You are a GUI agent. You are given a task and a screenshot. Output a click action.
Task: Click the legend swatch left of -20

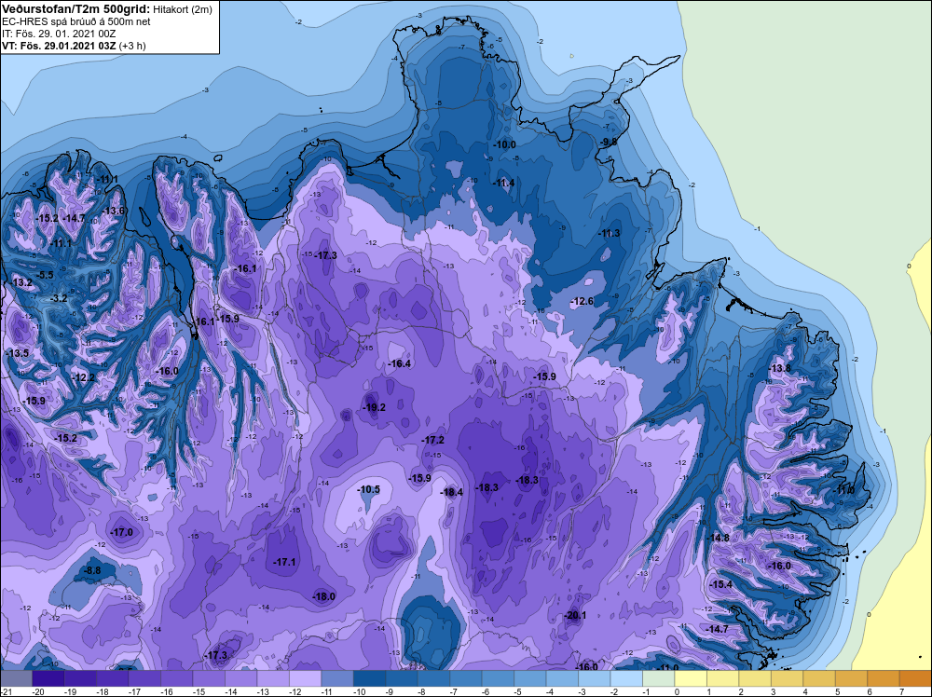tap(16, 678)
